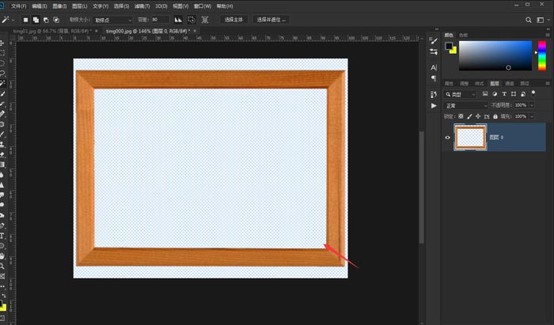Toggle lock transparent pixels for layer
The height and width of the screenshot is (325, 554).
click(462, 116)
